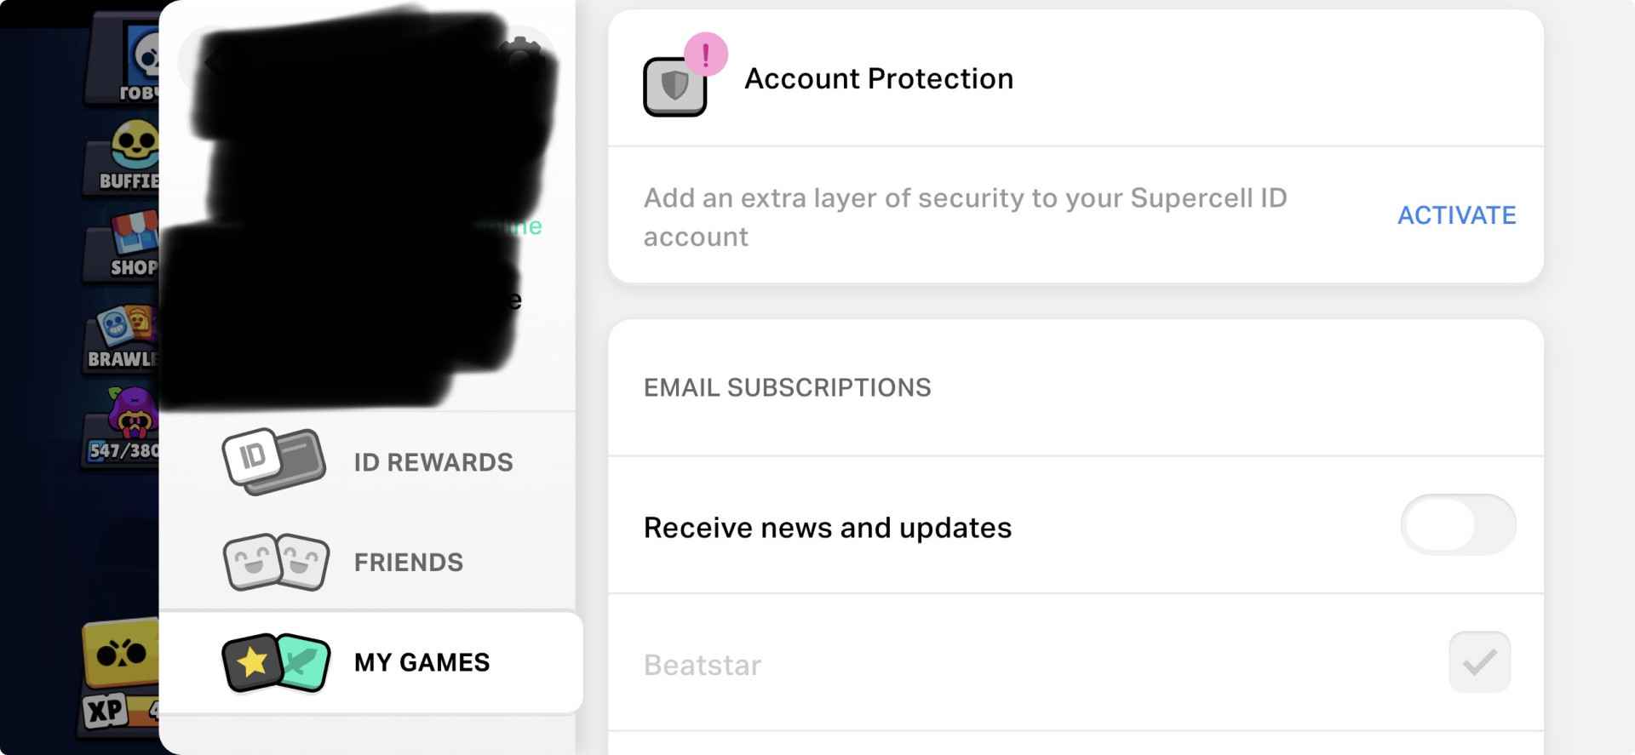Click the yellow Brawl Pass skull icon
This screenshot has height=755, width=1635.
121,654
